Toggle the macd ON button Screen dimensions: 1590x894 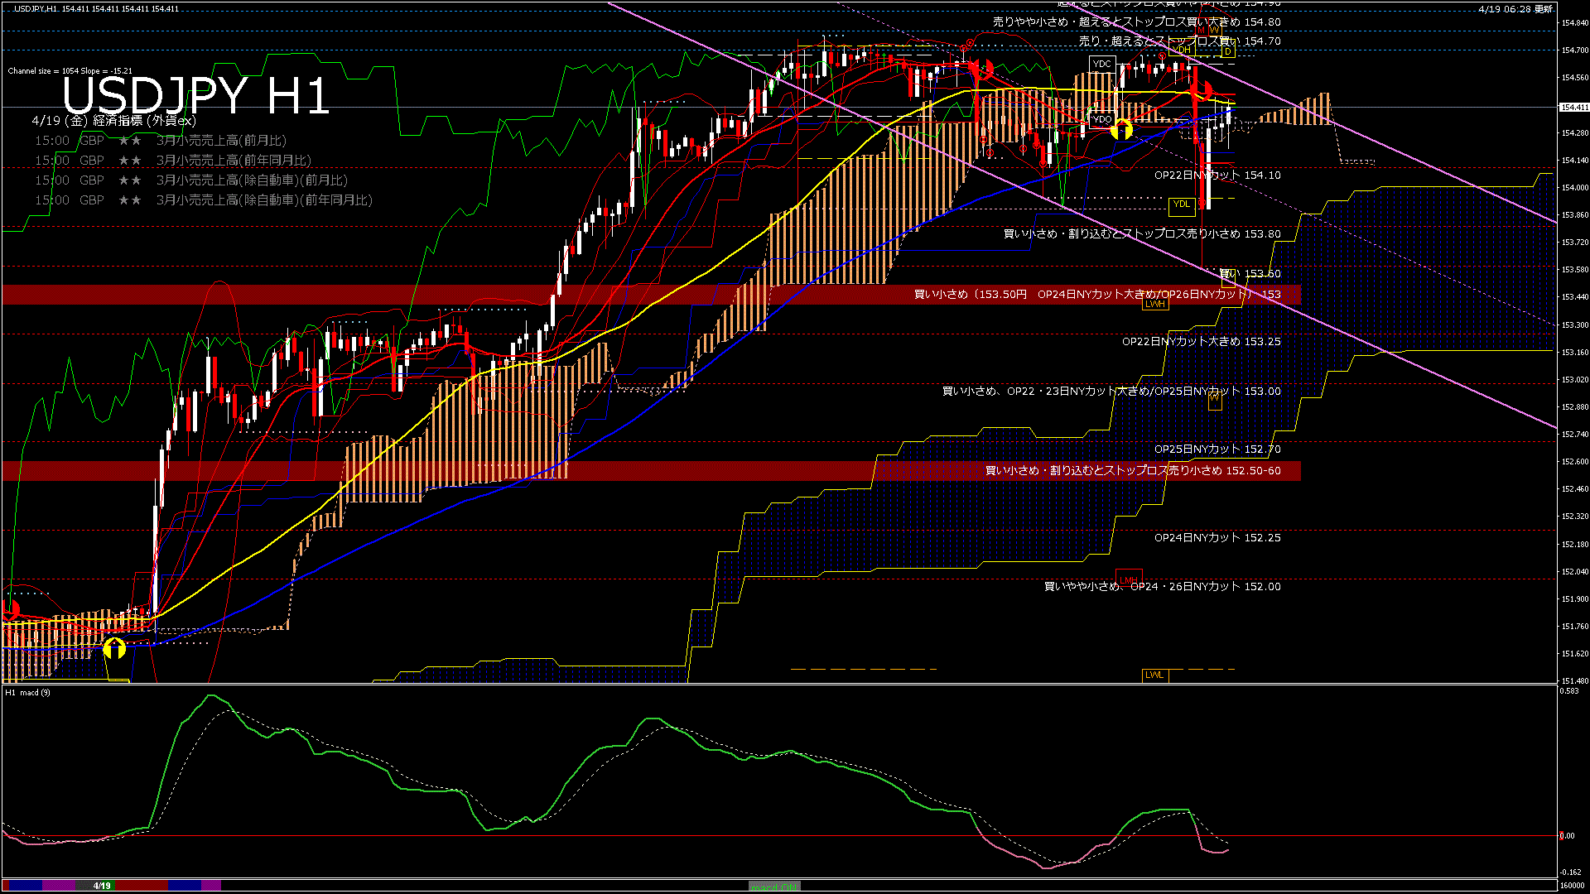[x=774, y=887]
